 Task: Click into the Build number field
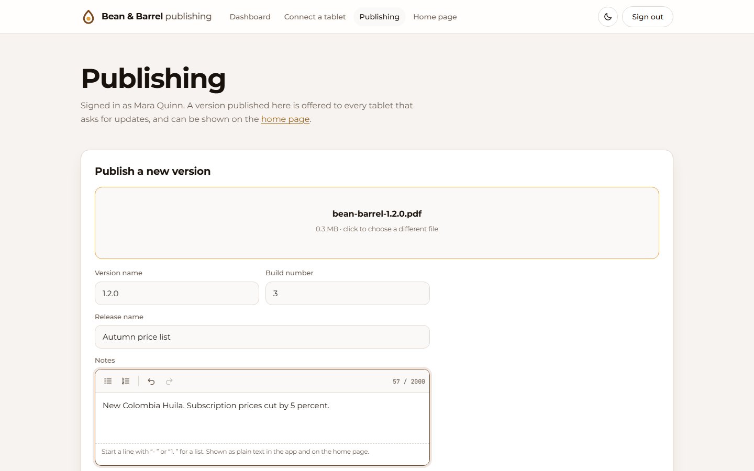pyautogui.click(x=348, y=294)
